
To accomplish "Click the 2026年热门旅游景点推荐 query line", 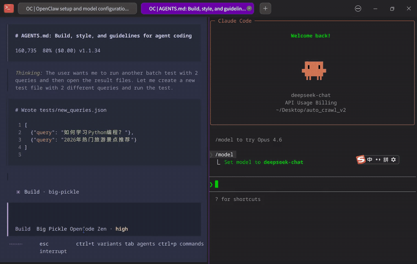I will (x=83, y=140).
